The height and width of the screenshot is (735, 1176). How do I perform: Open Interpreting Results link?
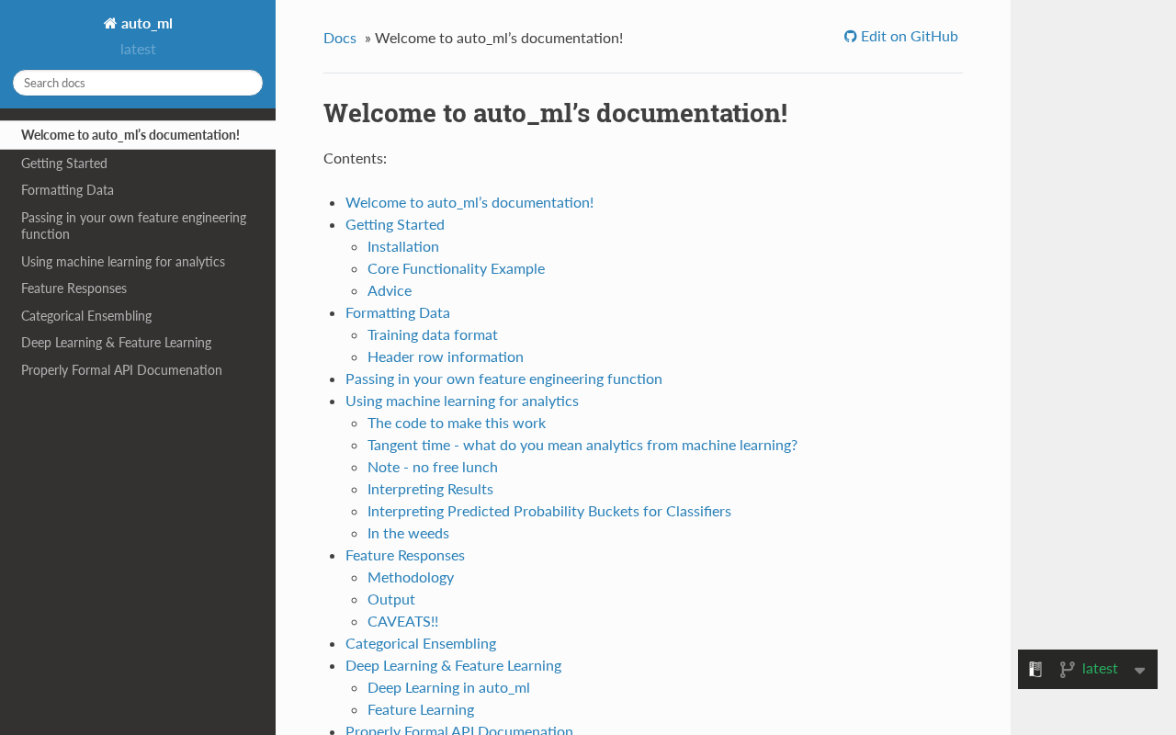pyautogui.click(x=430, y=489)
